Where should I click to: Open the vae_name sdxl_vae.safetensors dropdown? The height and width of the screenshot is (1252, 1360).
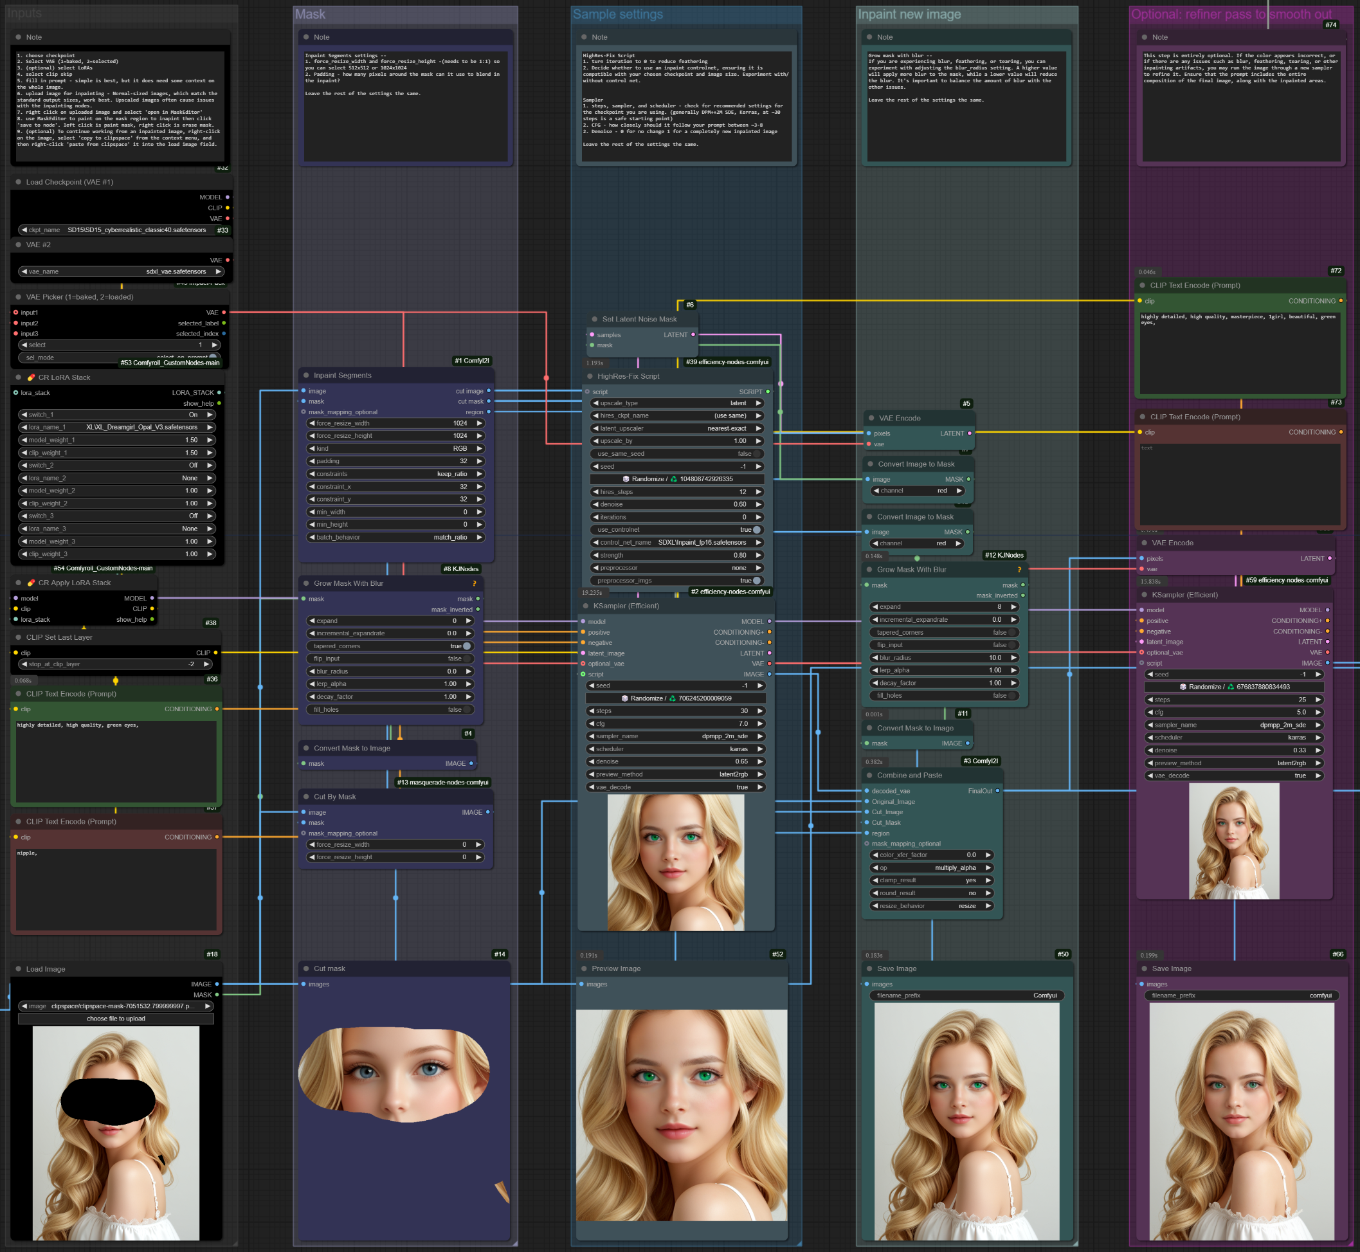pos(122,271)
